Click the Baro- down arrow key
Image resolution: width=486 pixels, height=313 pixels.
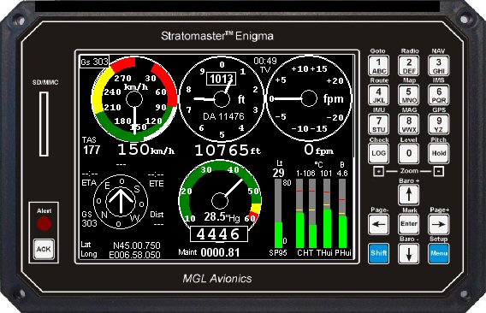click(x=408, y=253)
